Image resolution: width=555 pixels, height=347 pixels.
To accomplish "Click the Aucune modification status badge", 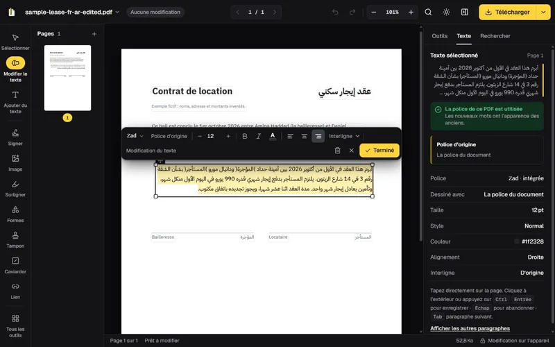I will coord(155,12).
